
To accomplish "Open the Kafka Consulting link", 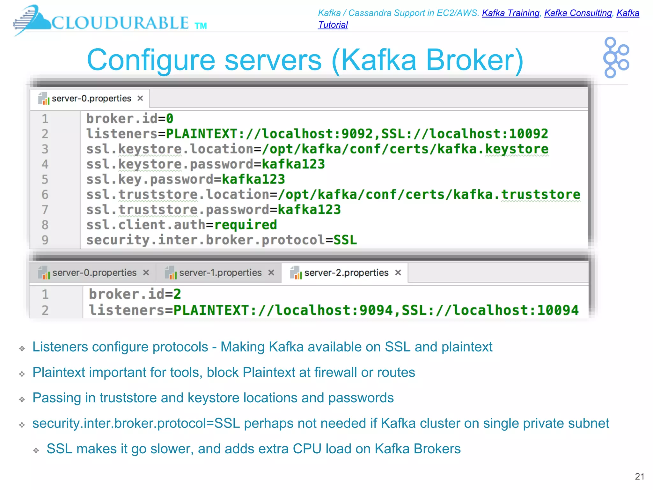I will pyautogui.click(x=578, y=13).
